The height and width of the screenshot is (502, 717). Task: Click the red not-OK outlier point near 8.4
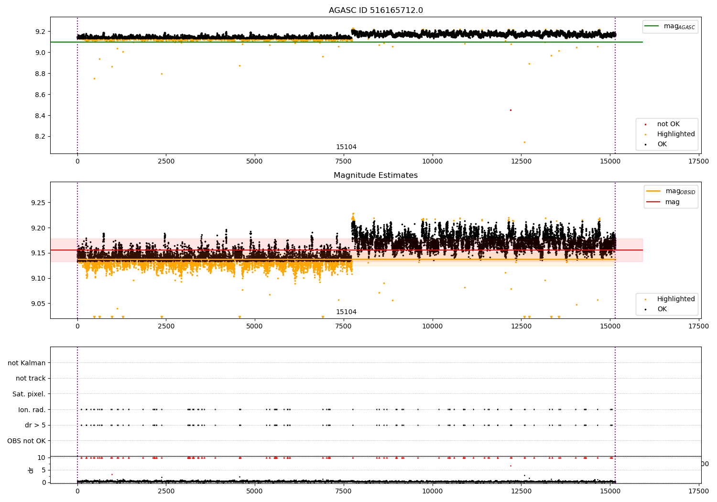click(511, 110)
